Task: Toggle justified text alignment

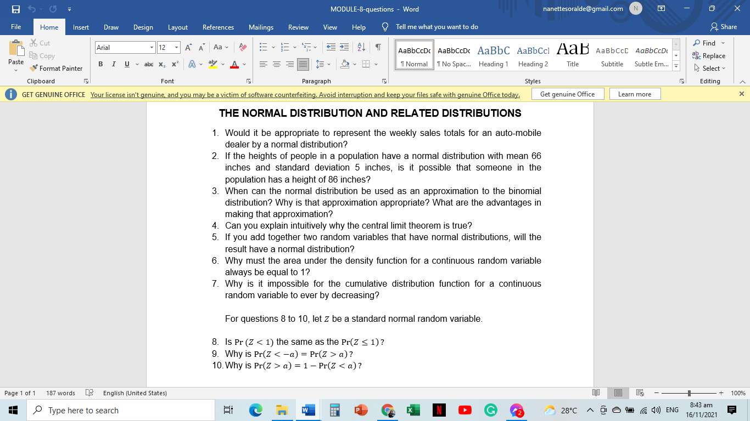Action: tap(302, 64)
